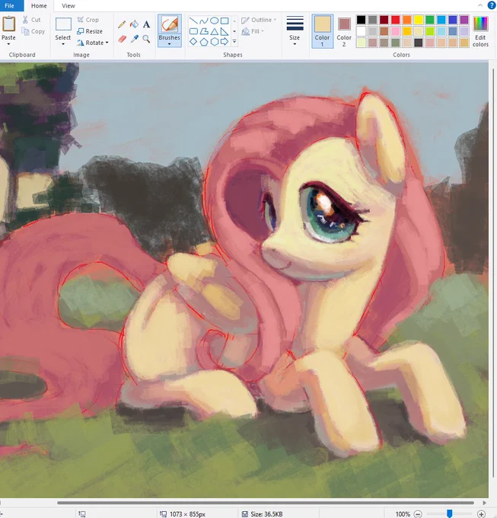
Task: Pick the black color swatch
Action: pos(361,20)
